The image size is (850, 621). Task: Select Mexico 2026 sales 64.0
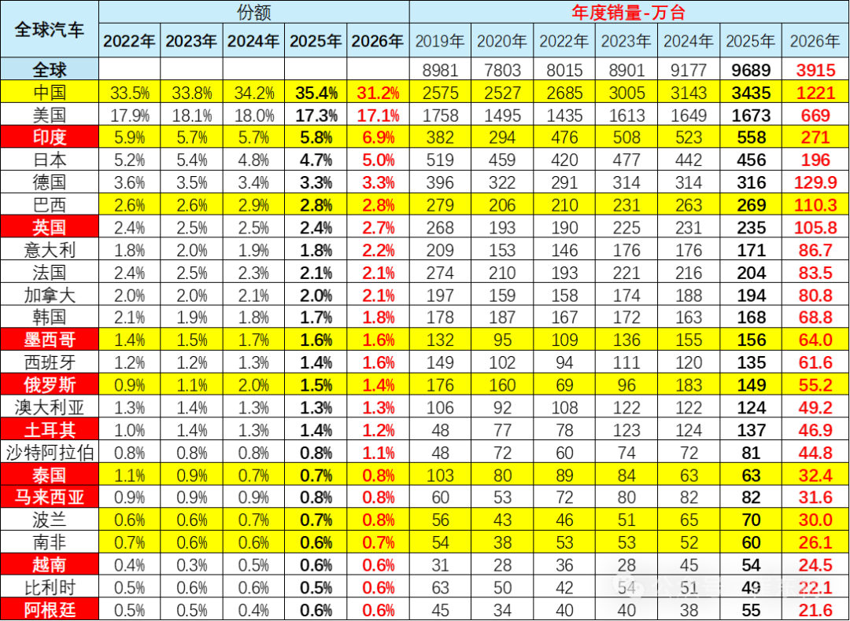815,340
